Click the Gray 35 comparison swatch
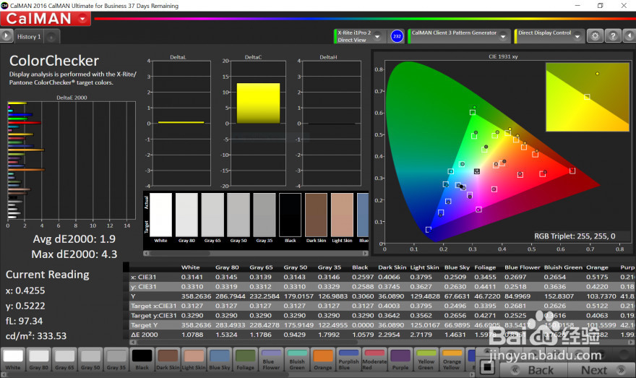This screenshot has width=636, height=378. click(265, 215)
